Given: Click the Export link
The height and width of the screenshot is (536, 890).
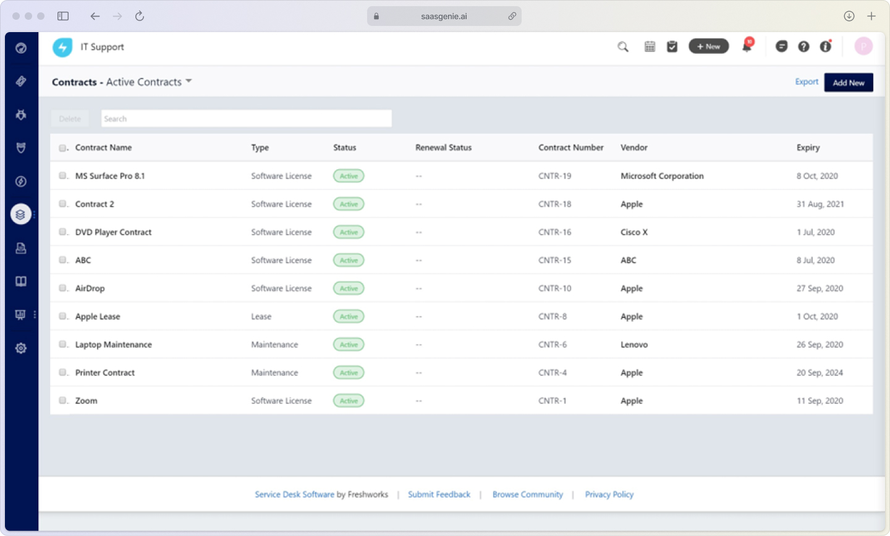Looking at the screenshot, I should coord(807,82).
